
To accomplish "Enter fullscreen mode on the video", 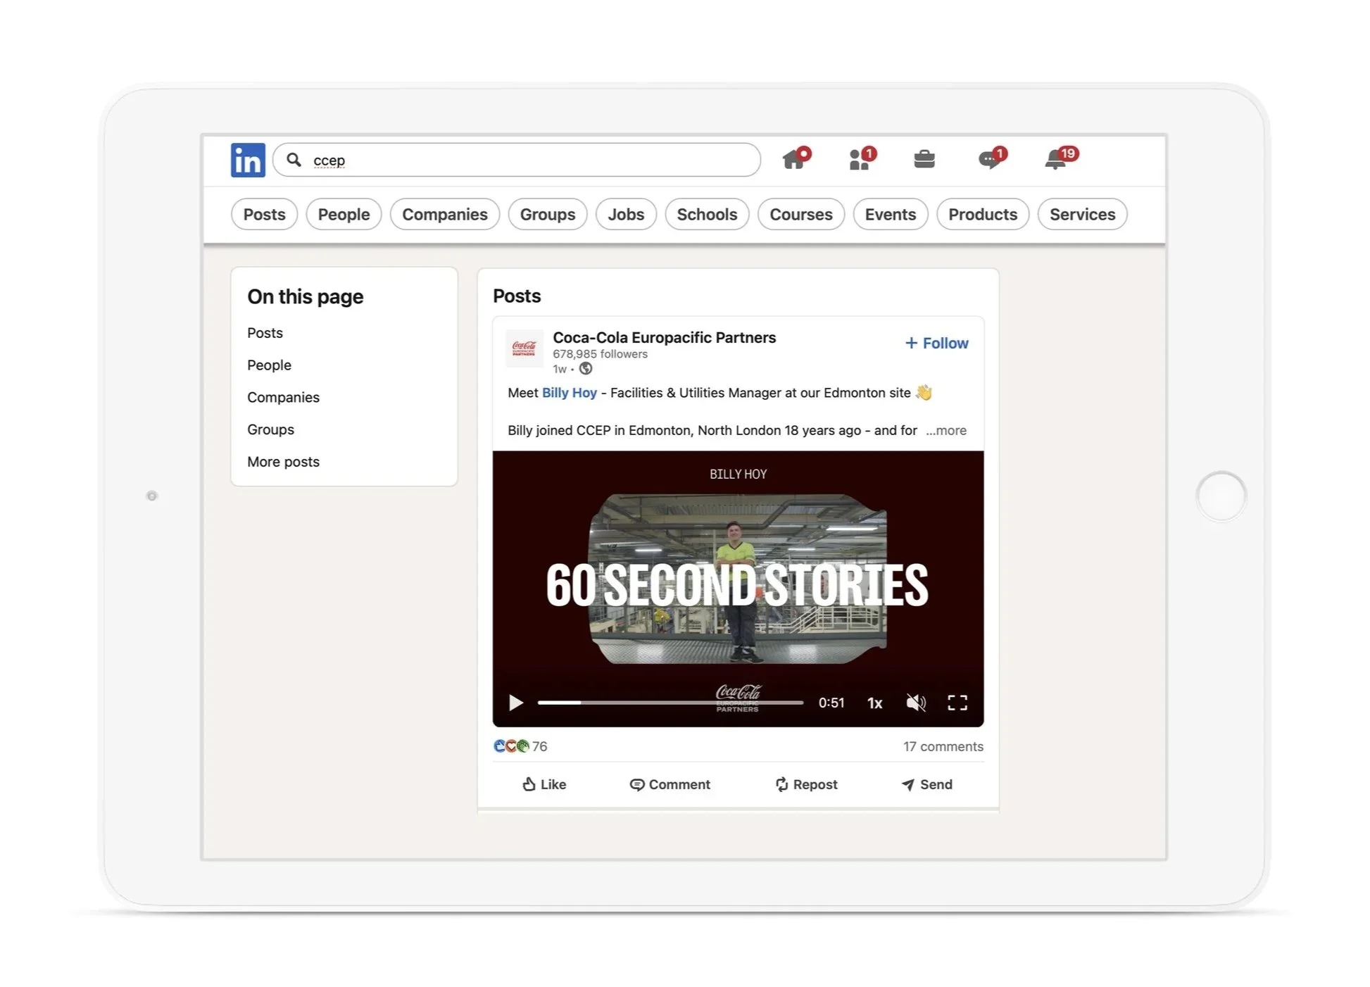I will coord(957,703).
